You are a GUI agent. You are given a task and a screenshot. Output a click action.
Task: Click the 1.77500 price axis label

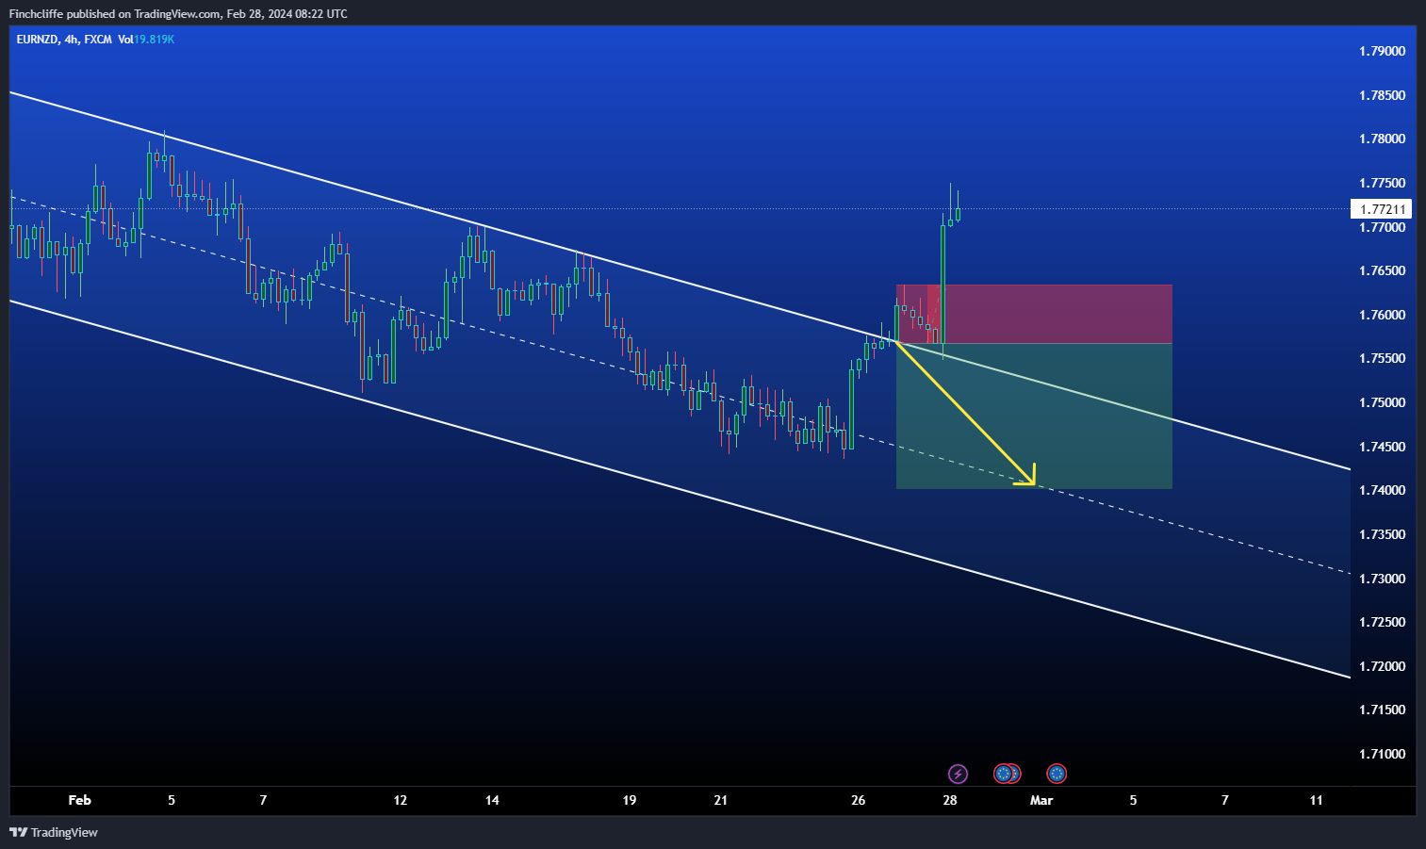[x=1382, y=183]
